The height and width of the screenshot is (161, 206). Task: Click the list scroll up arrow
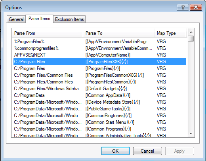click(x=191, y=32)
